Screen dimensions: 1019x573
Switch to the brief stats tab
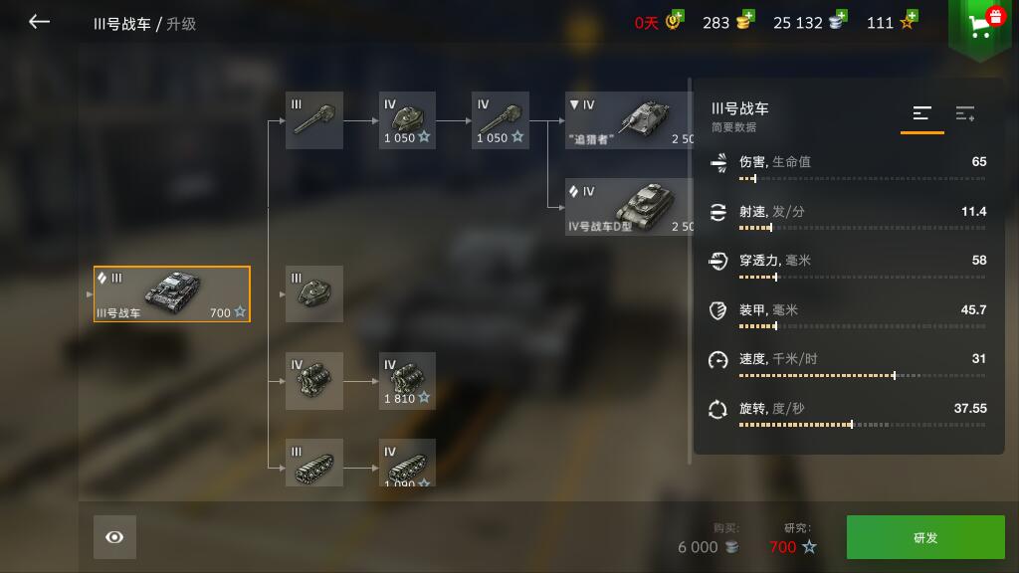(921, 115)
